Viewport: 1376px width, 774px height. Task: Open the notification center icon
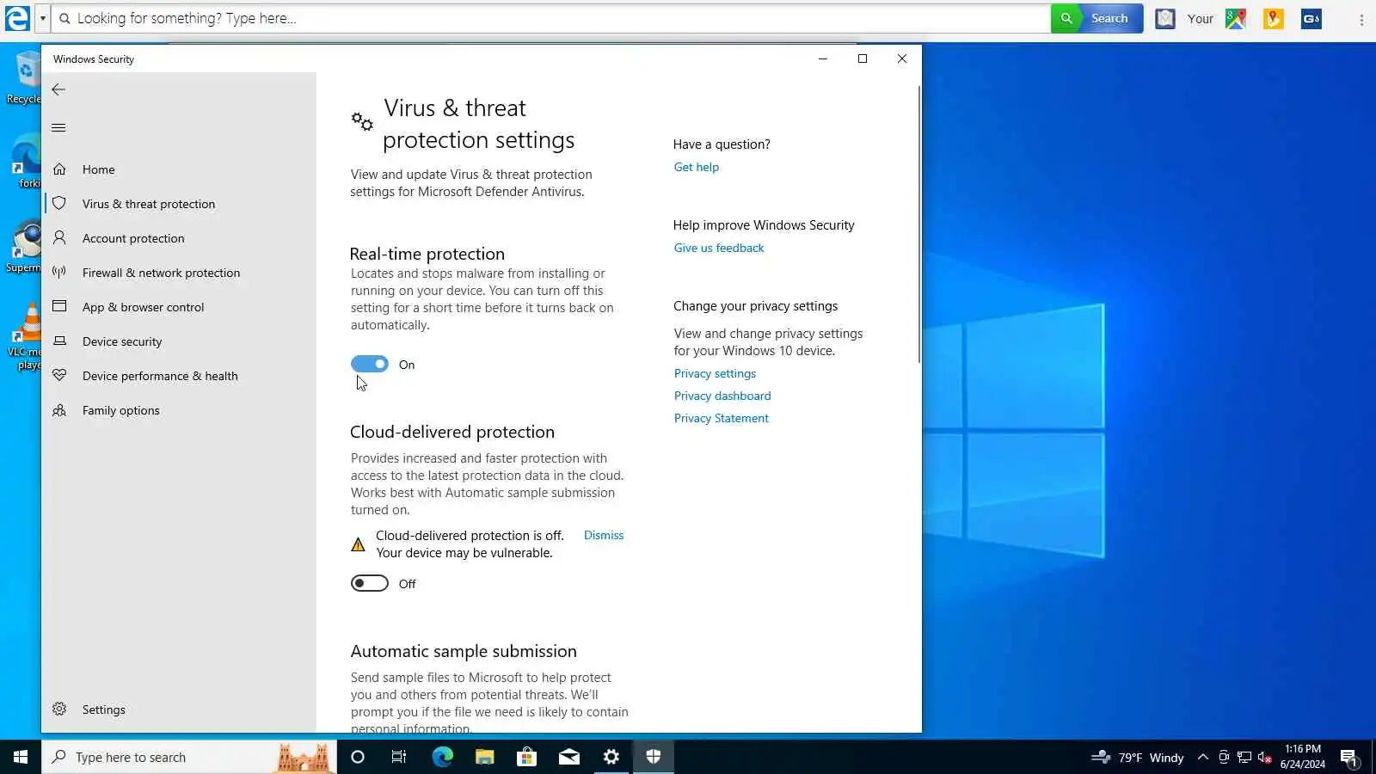[1348, 758]
